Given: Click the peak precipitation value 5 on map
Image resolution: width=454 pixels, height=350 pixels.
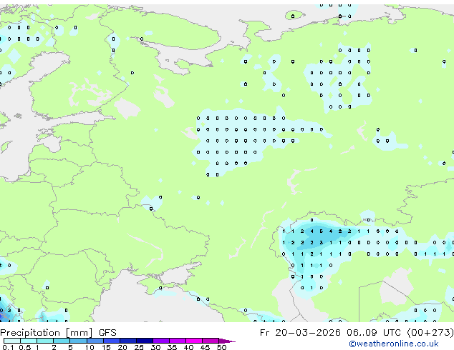Looking at the screenshot, I should click(x=321, y=231).
